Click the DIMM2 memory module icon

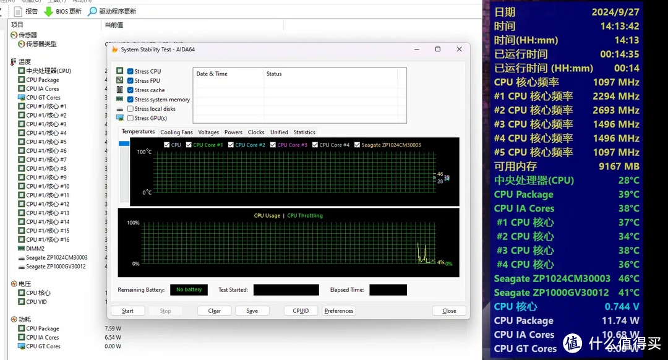[x=21, y=249]
